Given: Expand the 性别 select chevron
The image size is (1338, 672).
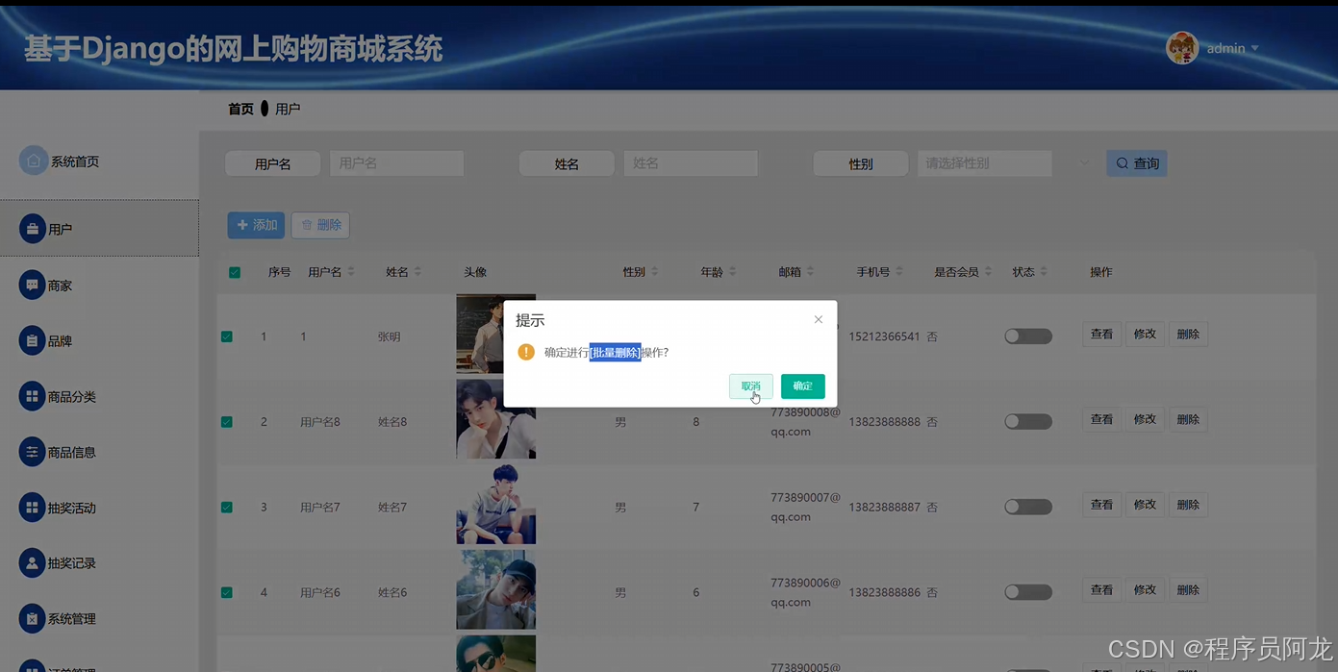Looking at the screenshot, I should (1085, 163).
